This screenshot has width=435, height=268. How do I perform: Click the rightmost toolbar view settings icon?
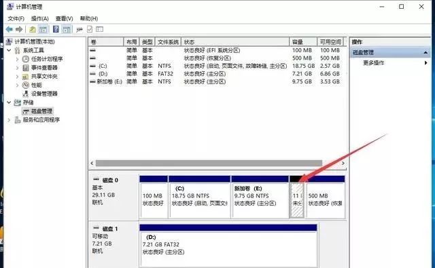pyautogui.click(x=99, y=29)
